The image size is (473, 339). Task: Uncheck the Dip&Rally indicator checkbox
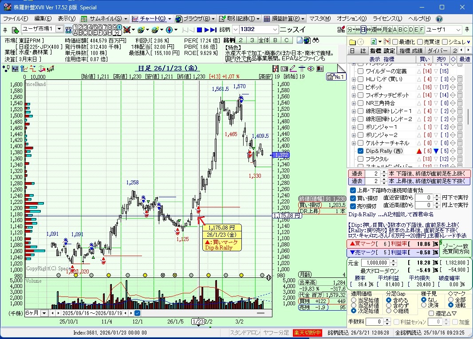pyautogui.click(x=361, y=151)
